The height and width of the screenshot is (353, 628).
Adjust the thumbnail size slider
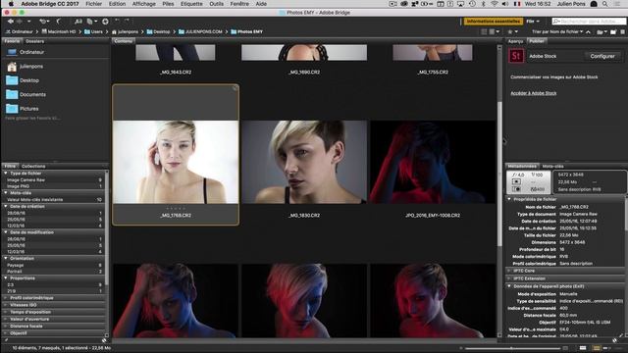[512, 348]
